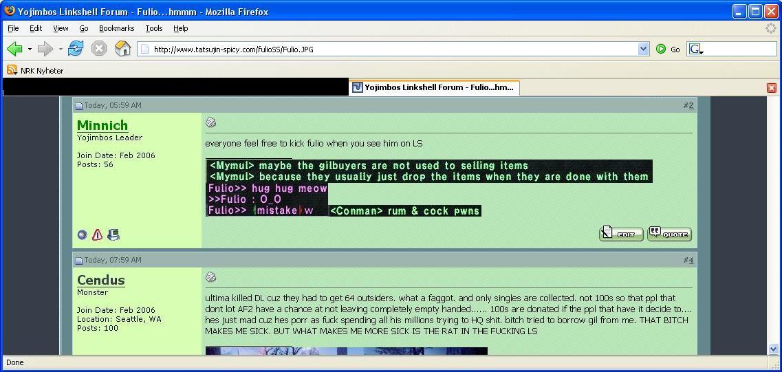Click the address bar URL field
The height and width of the screenshot is (372, 782).
pos(385,49)
